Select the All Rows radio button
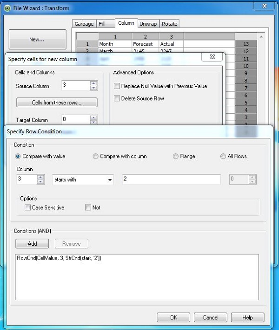This screenshot has width=279, height=330. coord(223,156)
